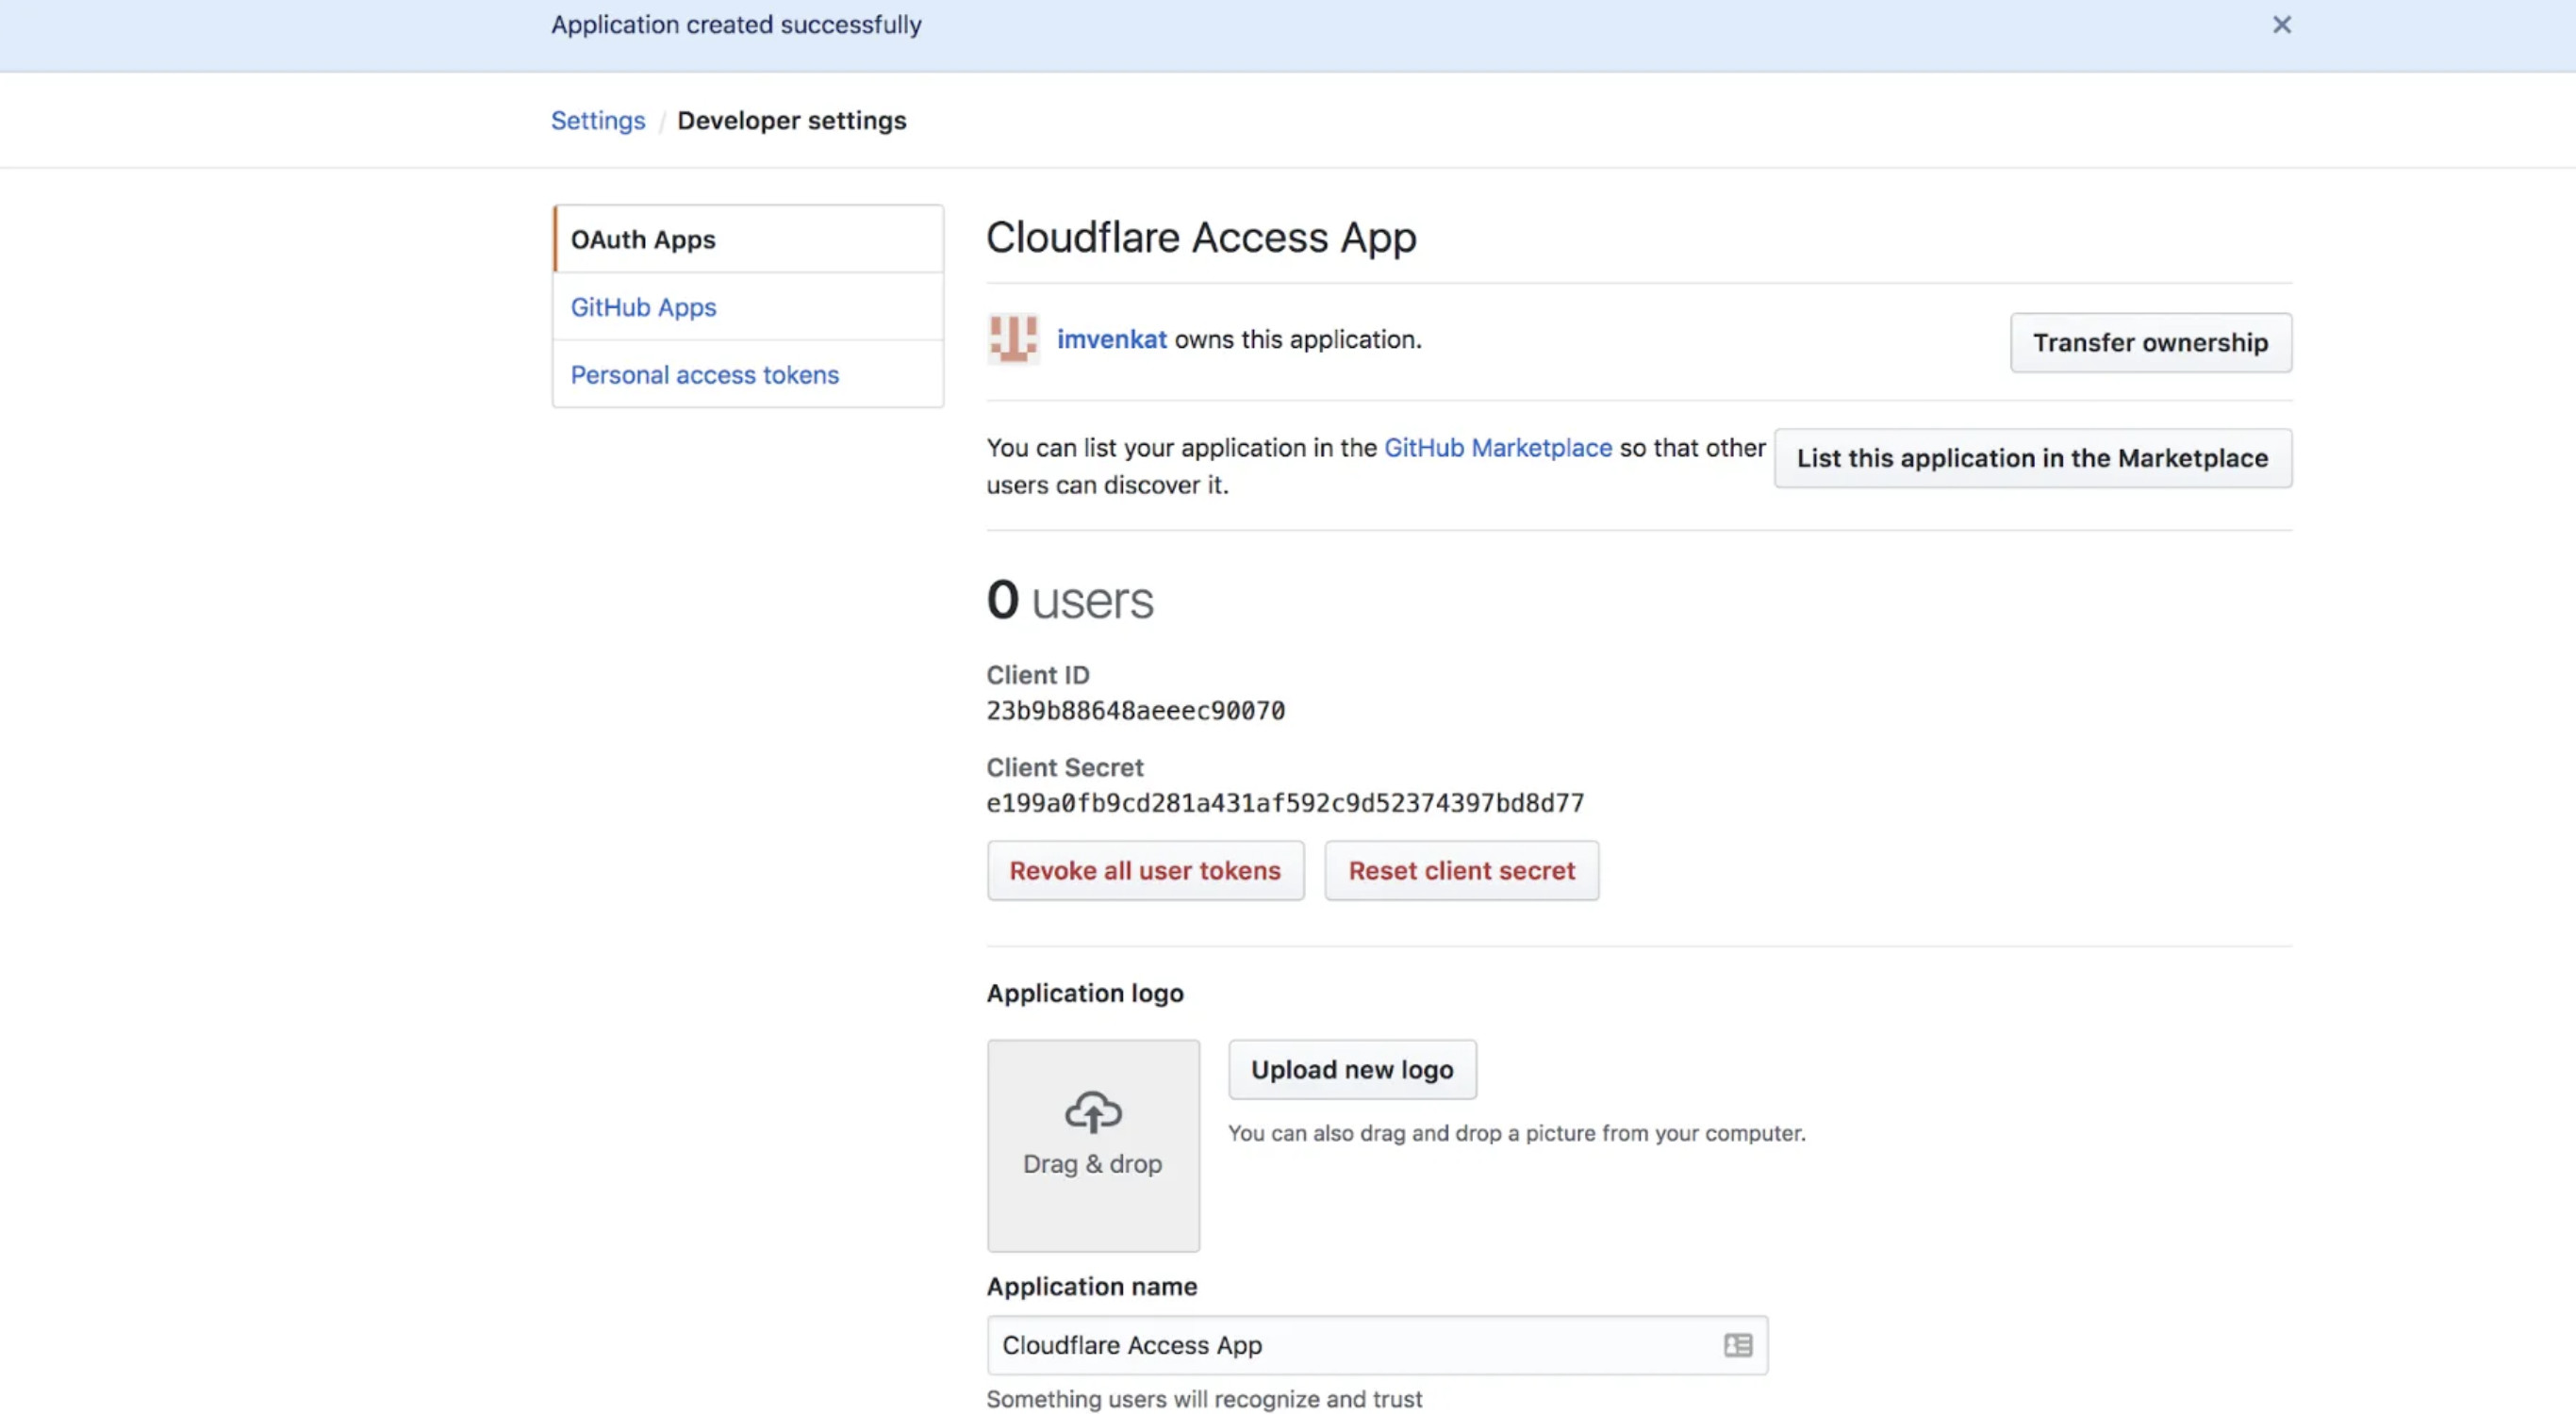The height and width of the screenshot is (1414, 2576).
Task: Click the cloud upload icon in the drop area
Action: click(x=1093, y=1112)
